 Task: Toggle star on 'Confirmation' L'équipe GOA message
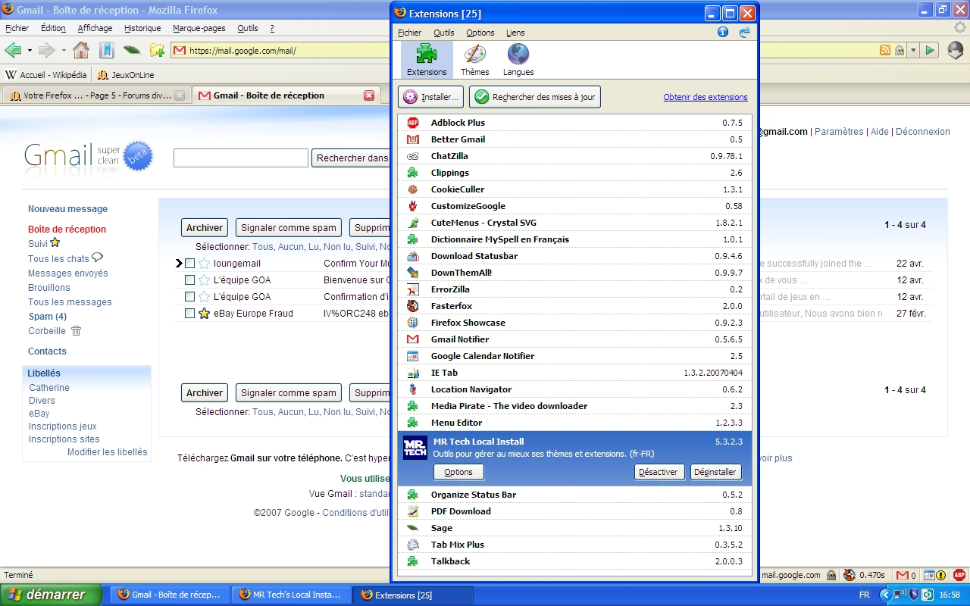point(204,296)
